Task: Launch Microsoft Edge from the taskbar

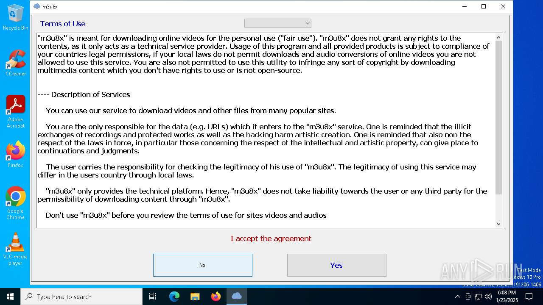Action: 174,297
